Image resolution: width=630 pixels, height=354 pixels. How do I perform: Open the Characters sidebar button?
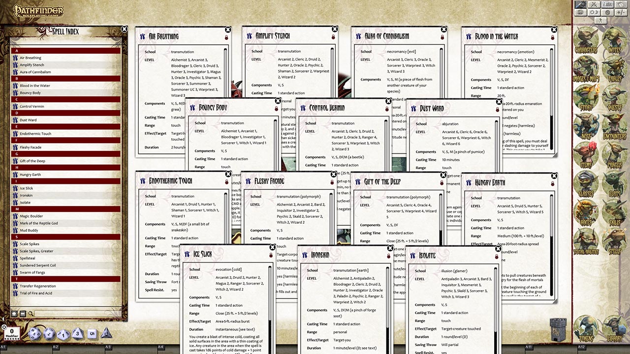[x=586, y=39]
